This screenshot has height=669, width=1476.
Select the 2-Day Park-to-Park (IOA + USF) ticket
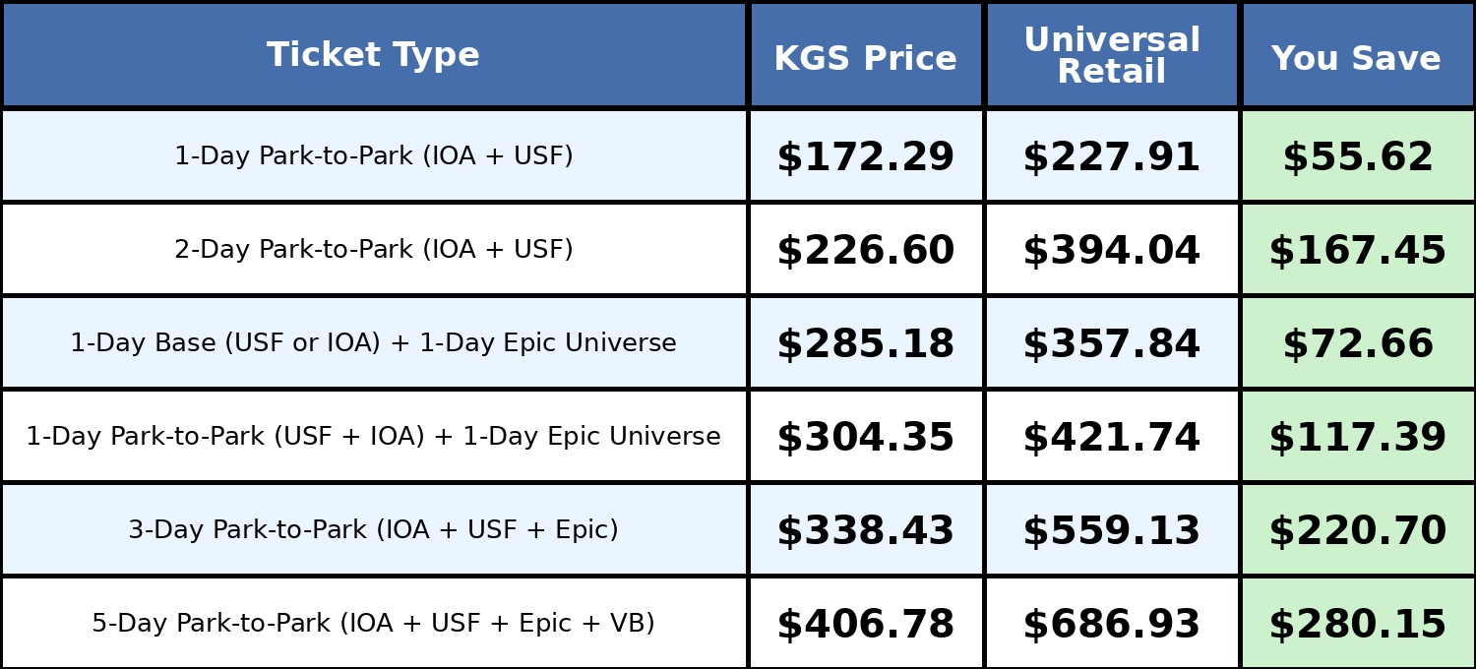(373, 250)
